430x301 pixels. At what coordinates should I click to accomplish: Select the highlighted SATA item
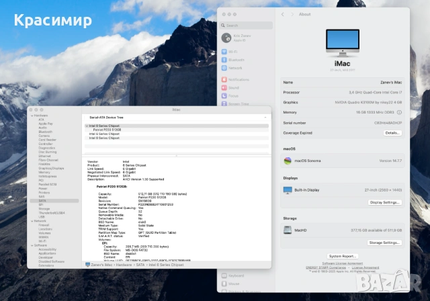[54, 201]
